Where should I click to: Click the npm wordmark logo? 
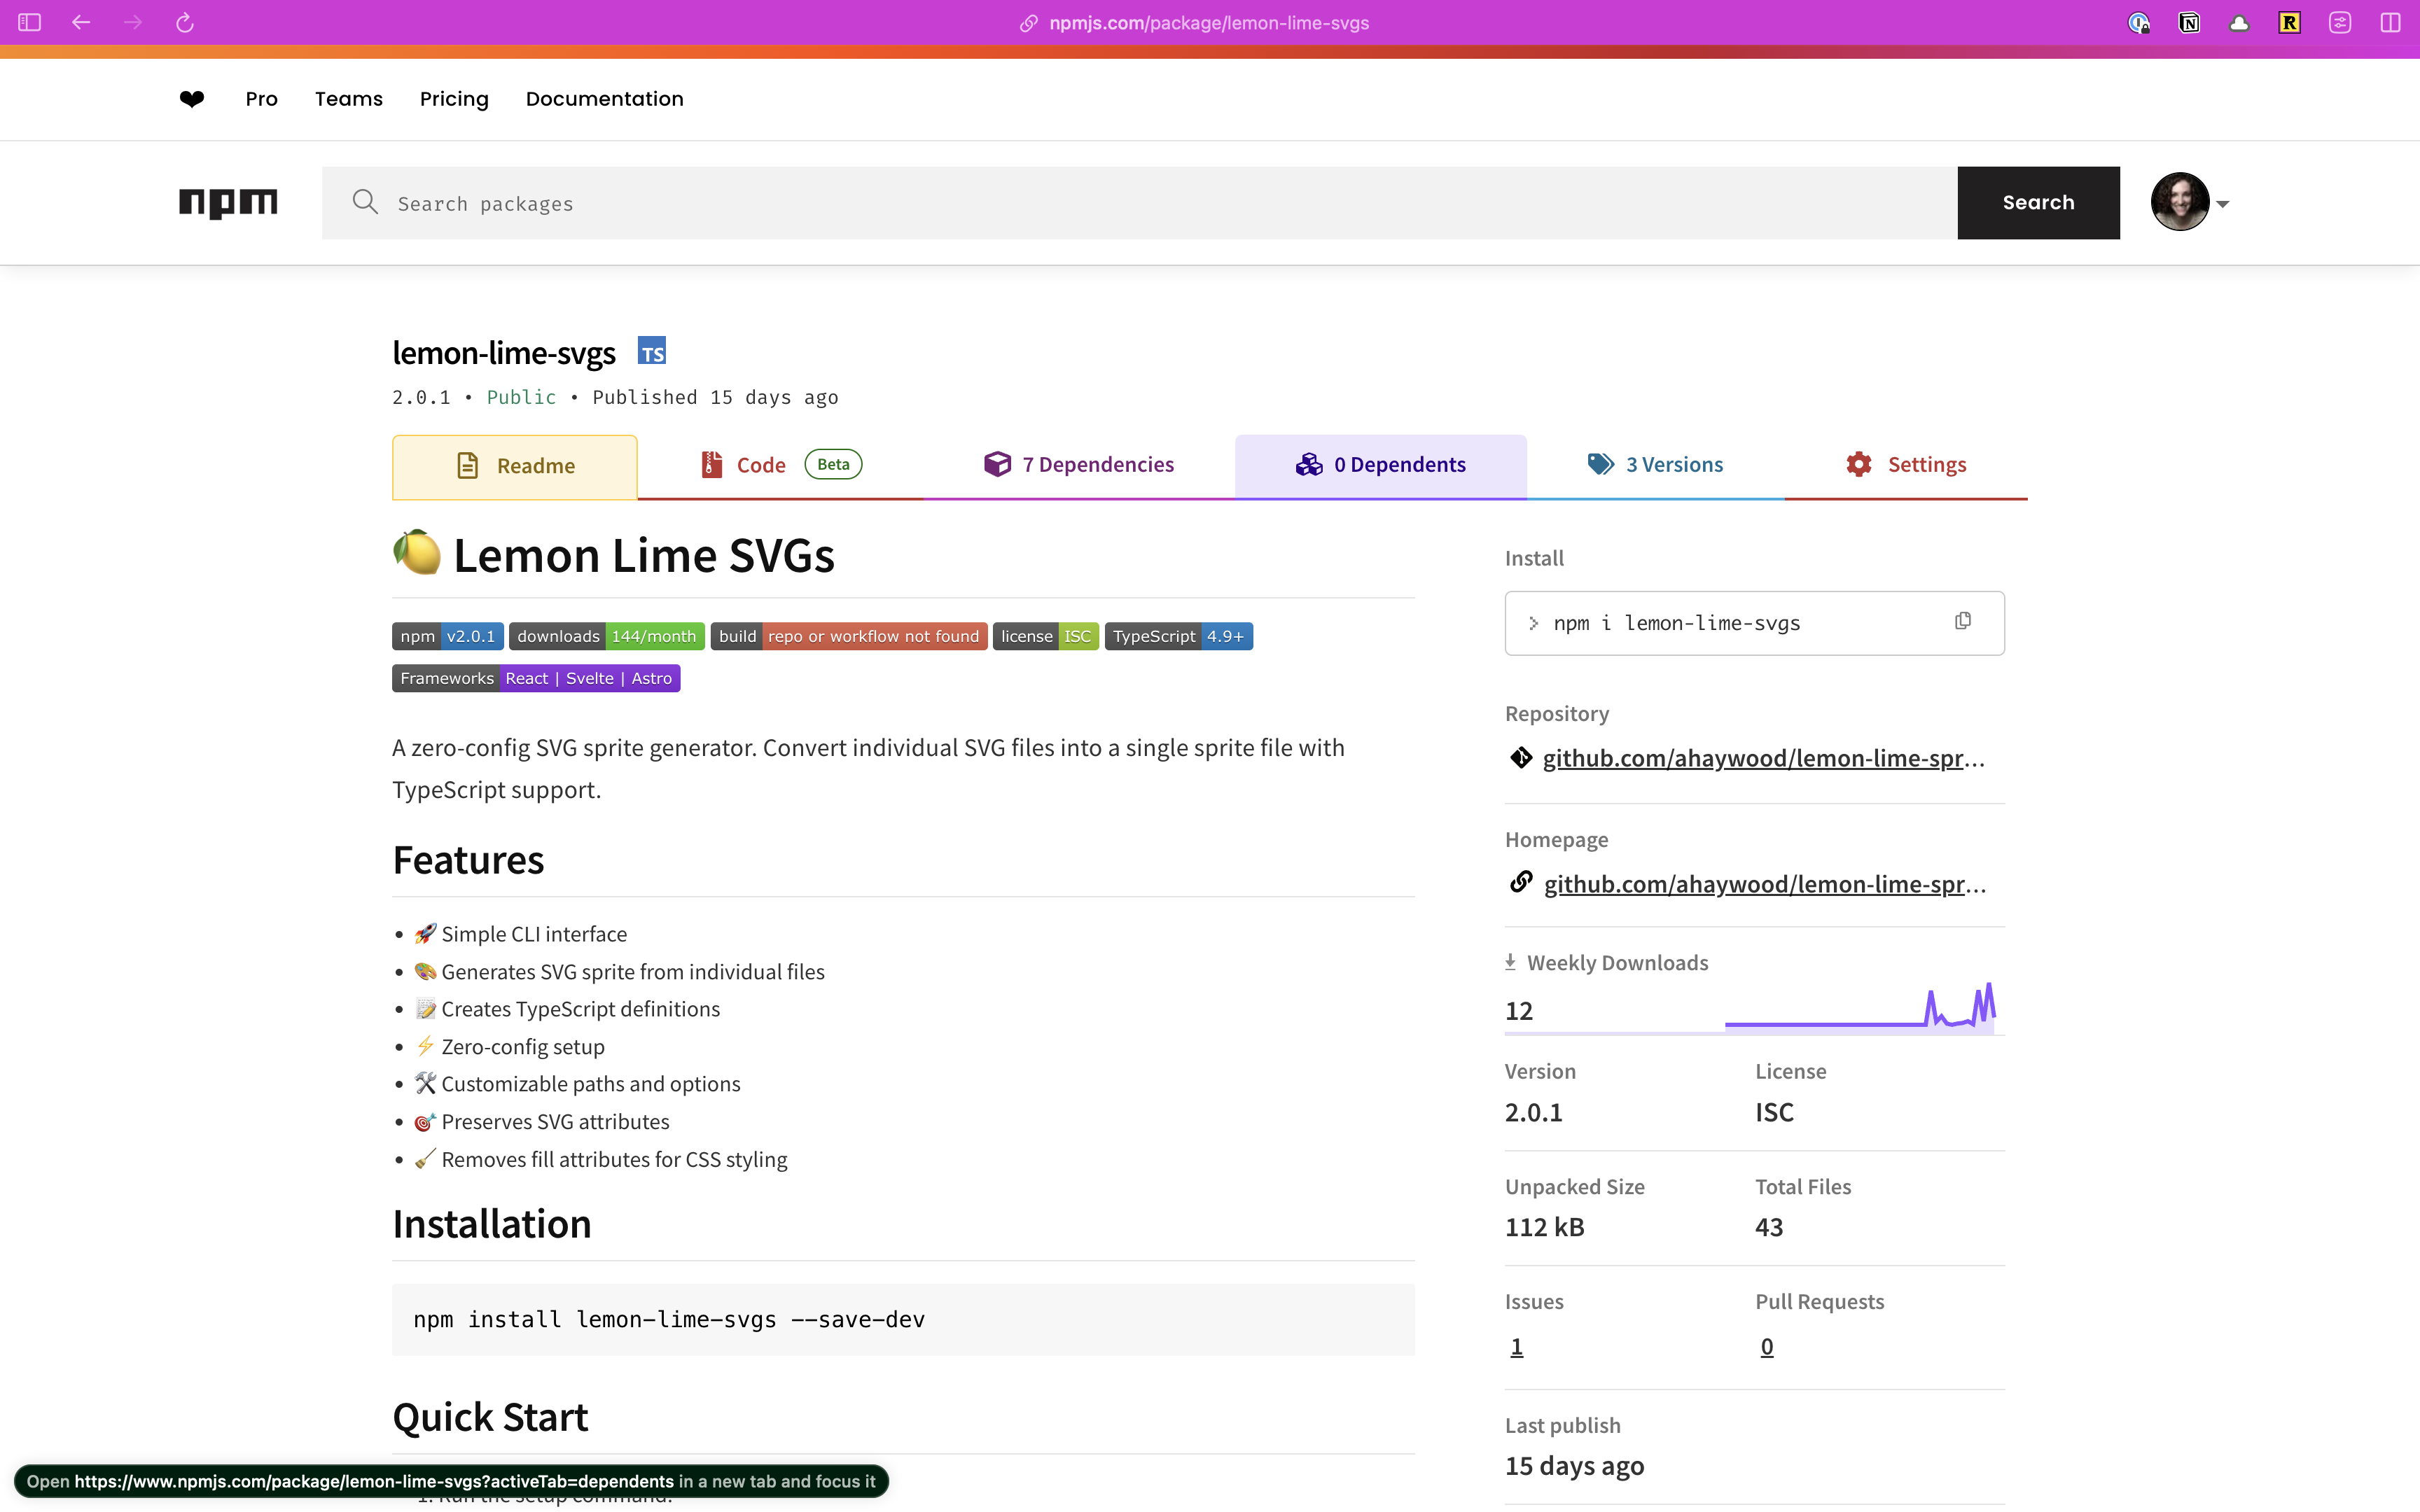(x=227, y=203)
